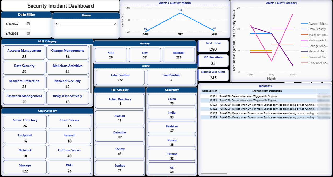The height and width of the screenshot is (177, 333).
Task: Select Account Management legend line marker
Action: [304, 23]
